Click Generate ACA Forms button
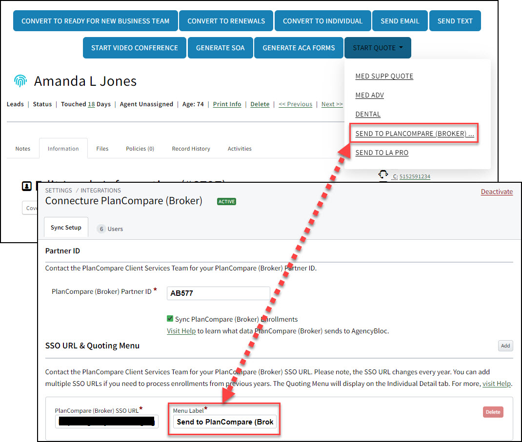Screen dimensions: 522x442 coord(299,48)
